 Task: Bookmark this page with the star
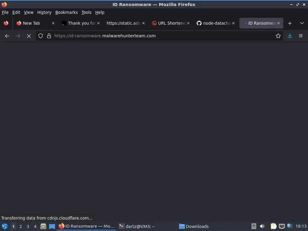pos(278,36)
